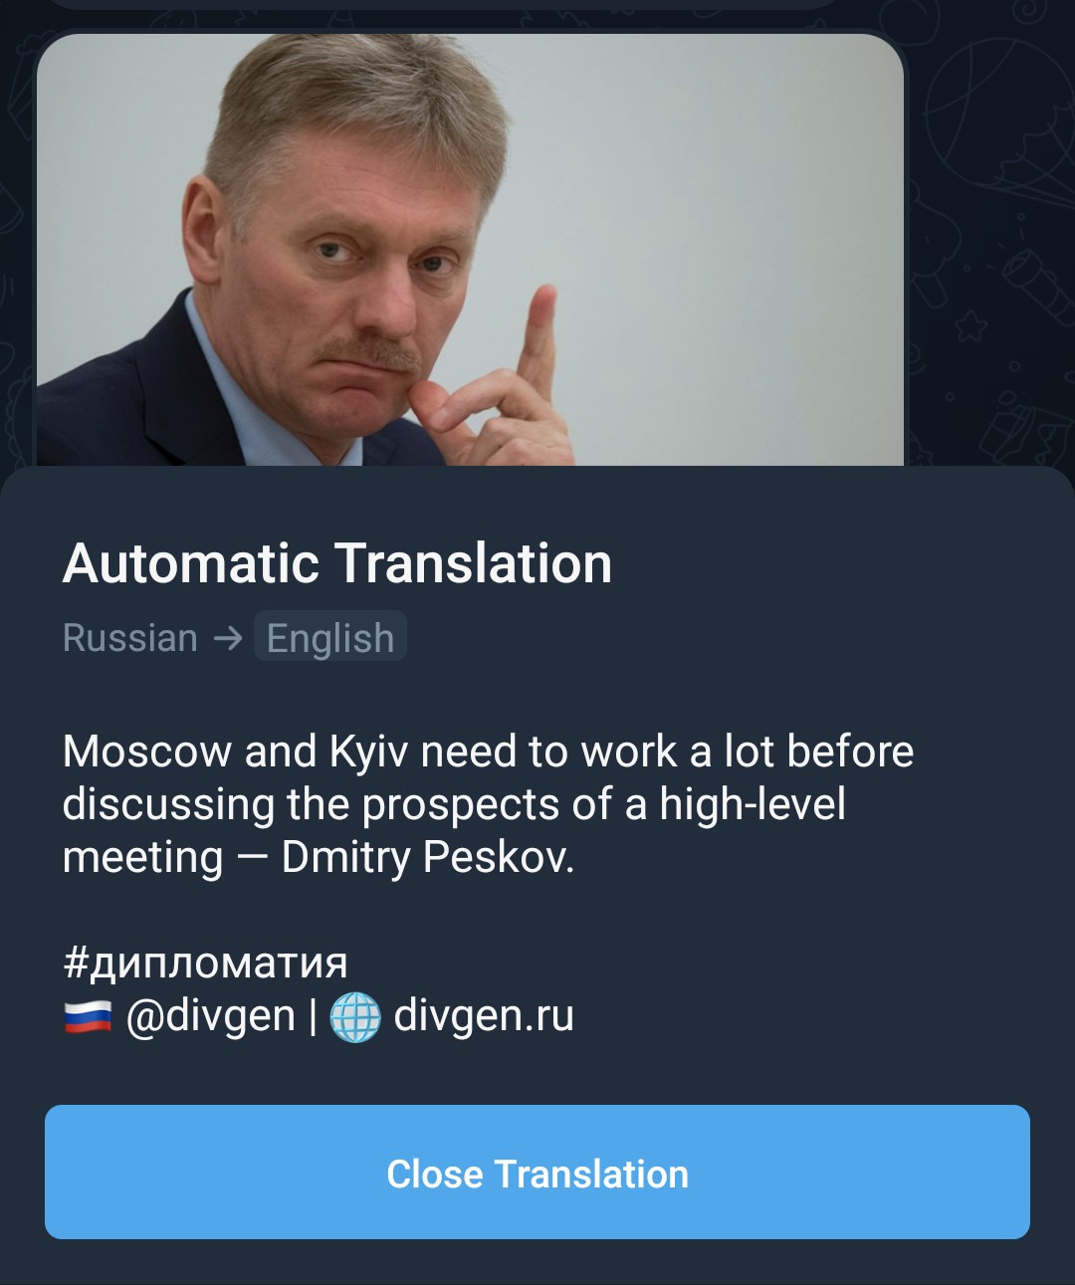Select the Russian source language label
The height and width of the screenshot is (1285, 1075).
pos(130,638)
